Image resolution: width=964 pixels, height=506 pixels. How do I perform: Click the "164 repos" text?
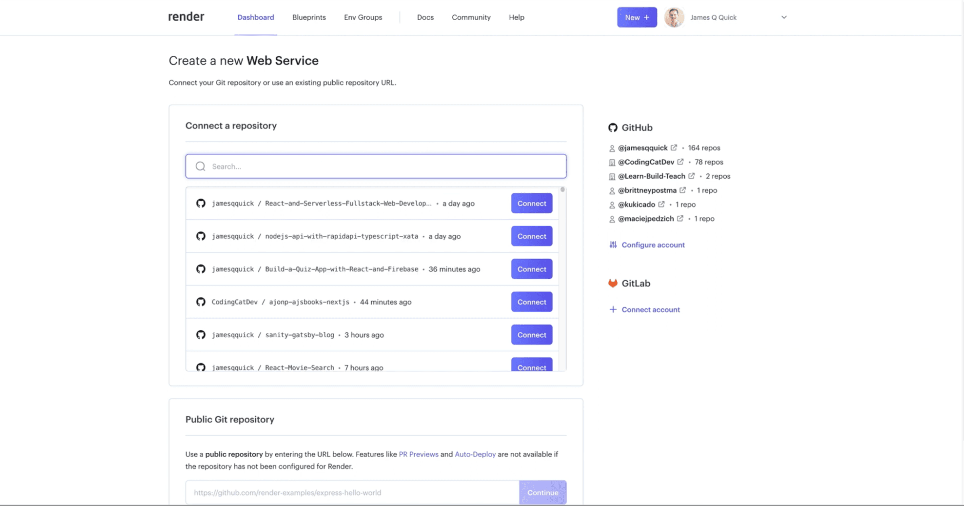pos(704,148)
